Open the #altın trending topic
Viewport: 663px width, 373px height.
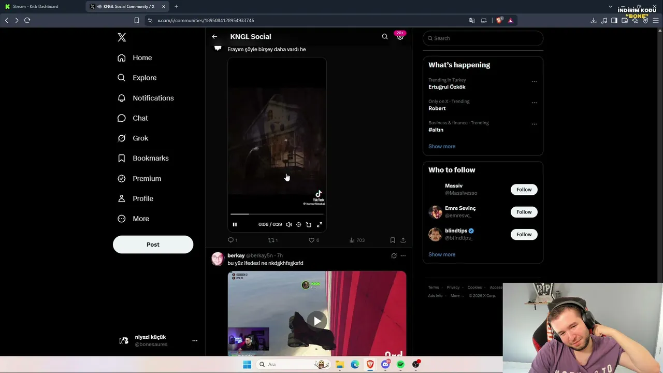click(x=436, y=130)
